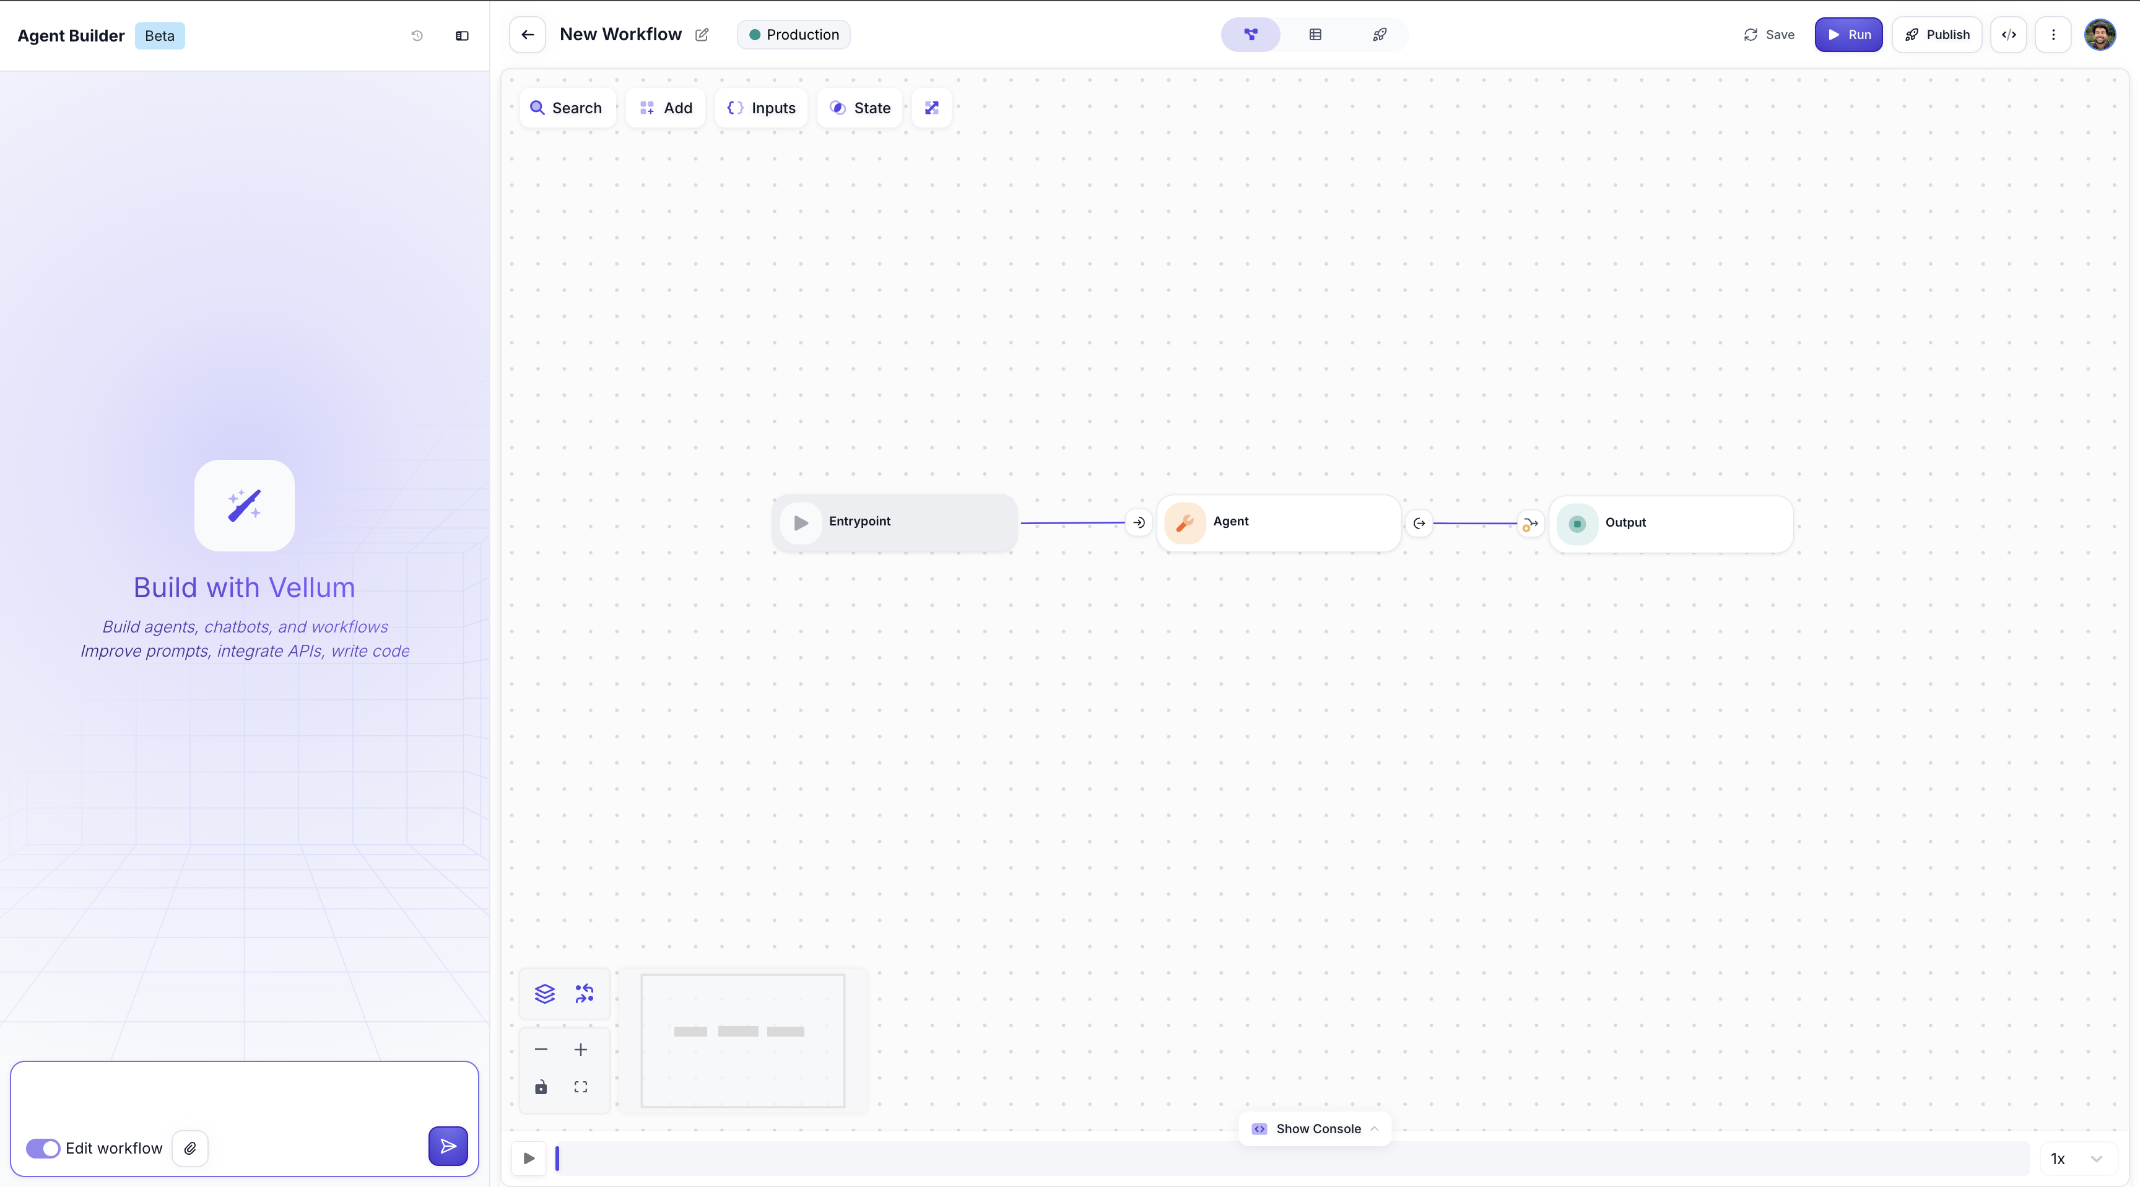Open the workflow code view

(x=2009, y=35)
